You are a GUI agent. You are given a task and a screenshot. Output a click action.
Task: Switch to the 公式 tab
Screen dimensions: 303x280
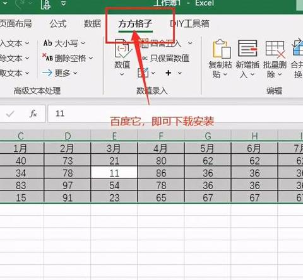pyautogui.click(x=58, y=23)
